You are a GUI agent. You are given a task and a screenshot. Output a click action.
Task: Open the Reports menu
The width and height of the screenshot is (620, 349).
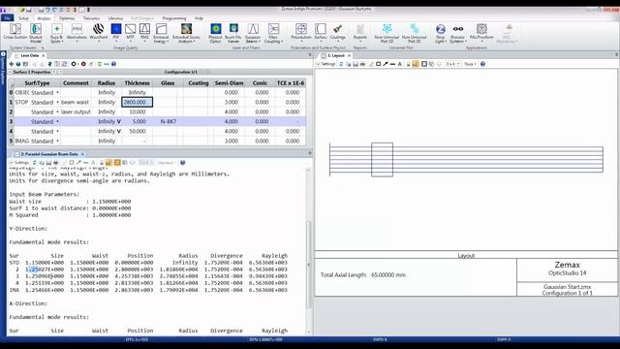pos(360,32)
